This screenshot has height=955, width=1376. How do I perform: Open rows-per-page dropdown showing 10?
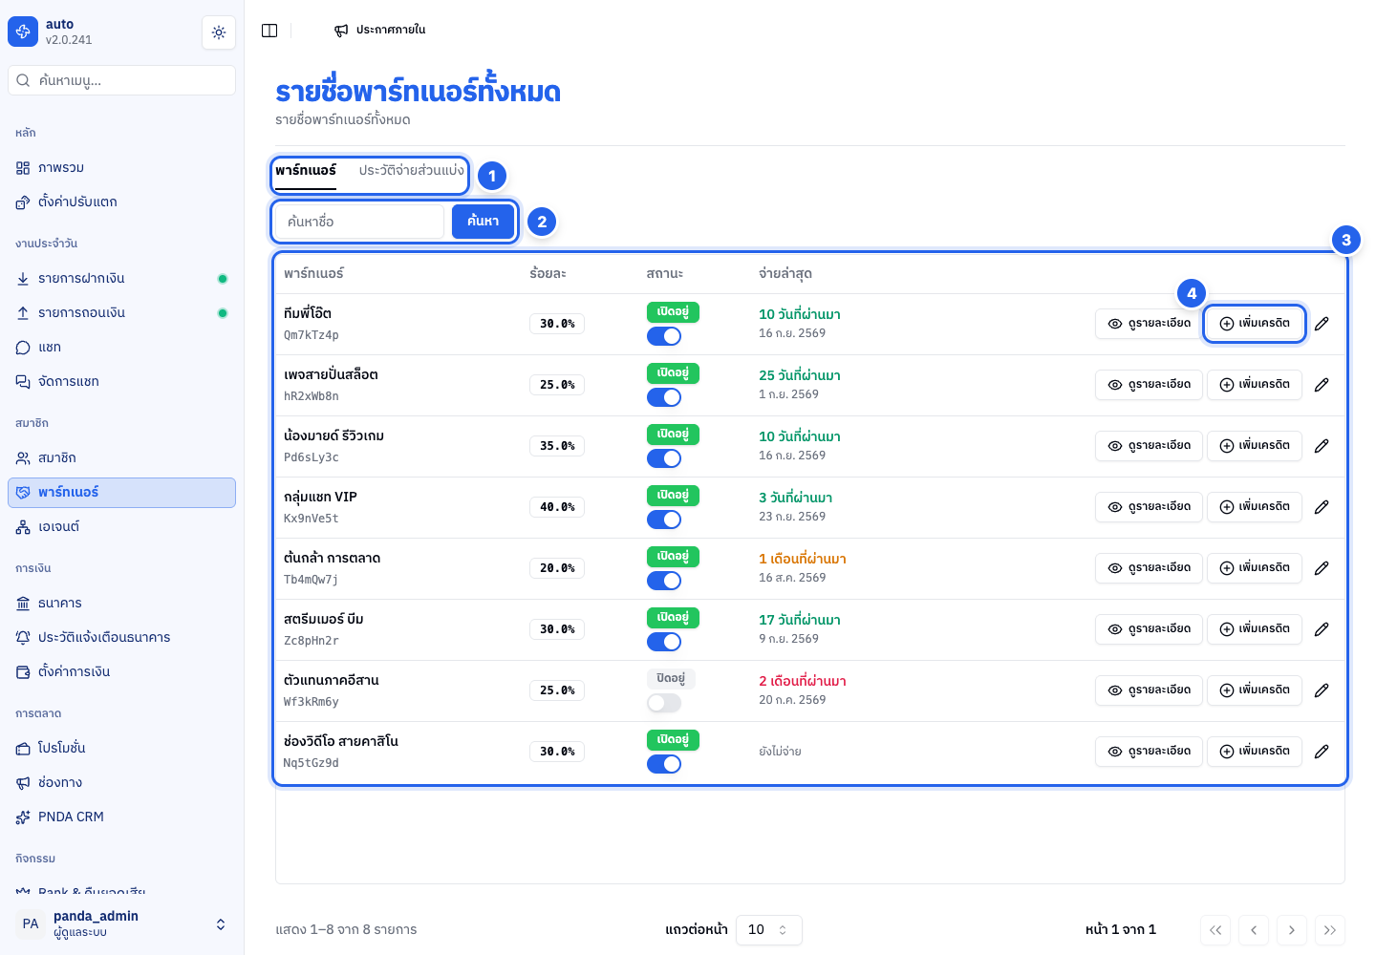point(769,930)
